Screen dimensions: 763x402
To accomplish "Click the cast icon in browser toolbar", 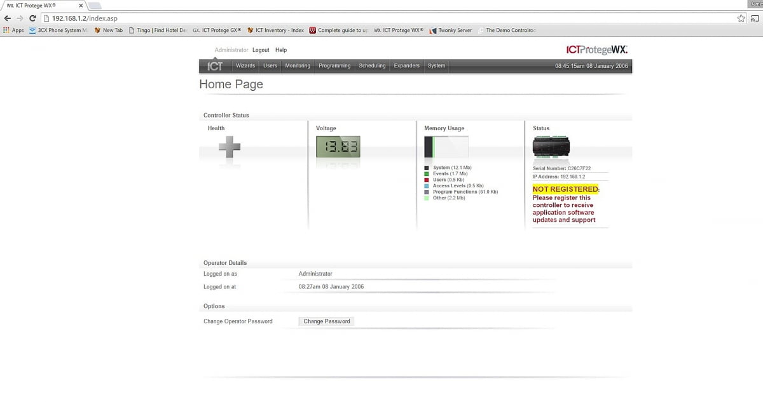I will [x=755, y=18].
